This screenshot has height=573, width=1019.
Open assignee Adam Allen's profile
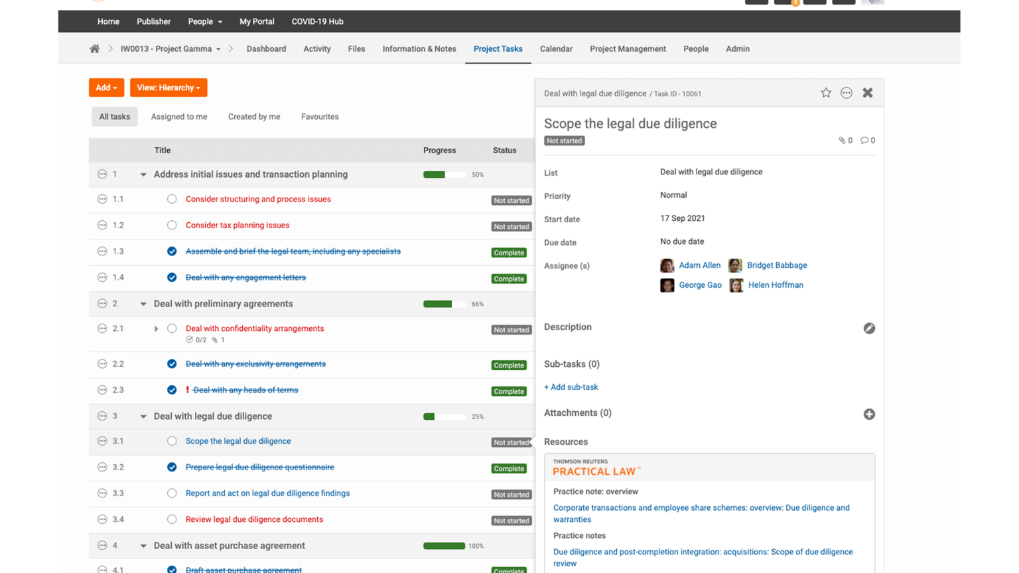point(700,265)
